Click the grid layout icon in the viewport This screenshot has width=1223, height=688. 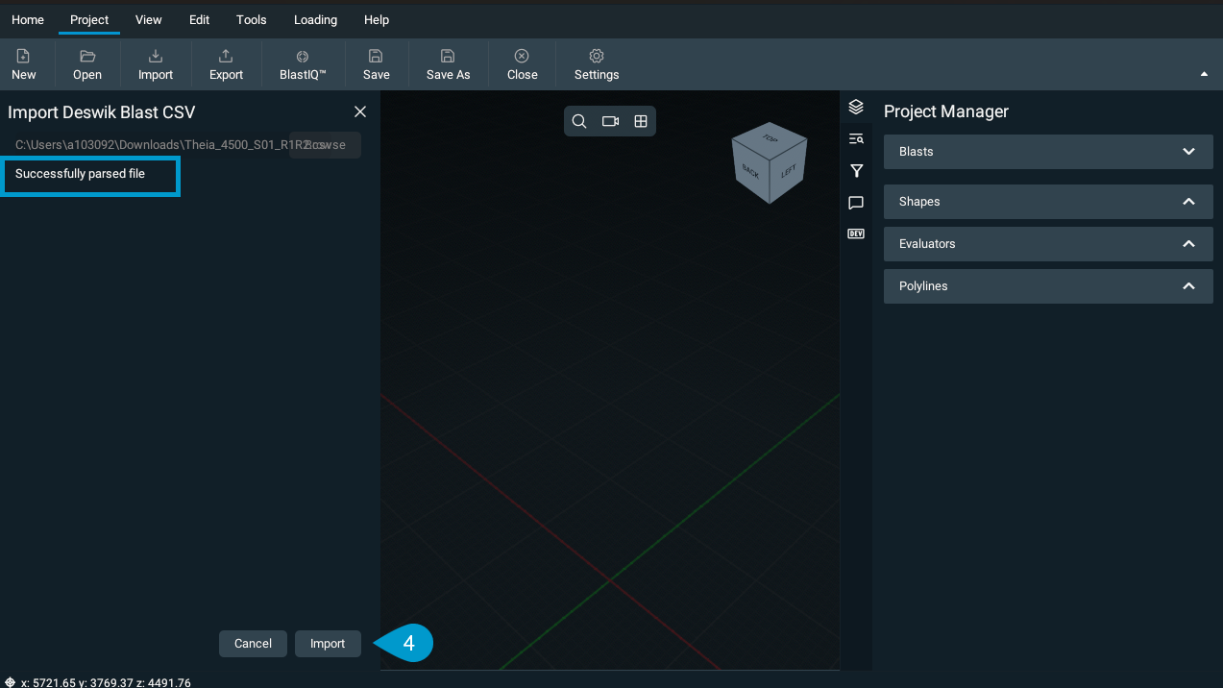(x=641, y=121)
